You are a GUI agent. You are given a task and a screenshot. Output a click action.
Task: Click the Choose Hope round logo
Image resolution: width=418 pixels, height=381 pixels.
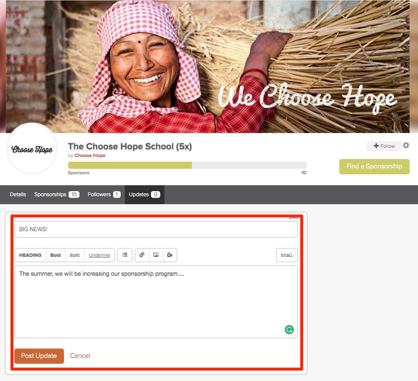(32, 148)
